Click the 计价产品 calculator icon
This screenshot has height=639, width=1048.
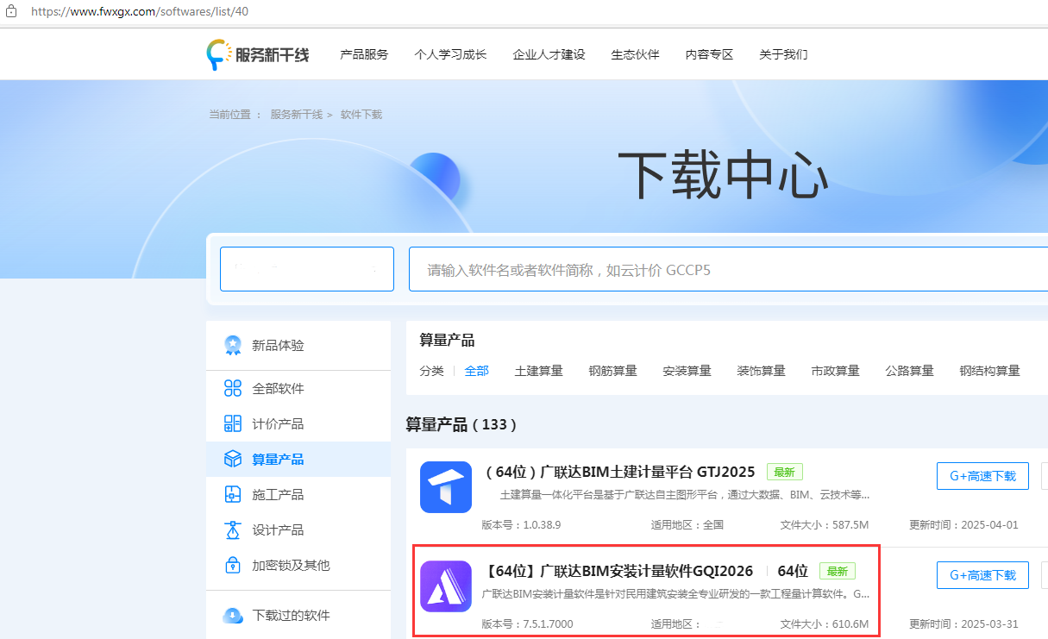pos(233,423)
